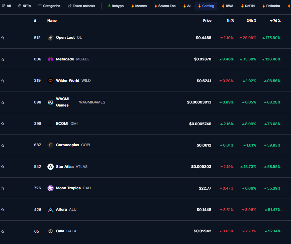Viewport: 291px width, 244px height.
Task: Click the 98.56% Wilder World 7d change
Action: click(x=272, y=81)
